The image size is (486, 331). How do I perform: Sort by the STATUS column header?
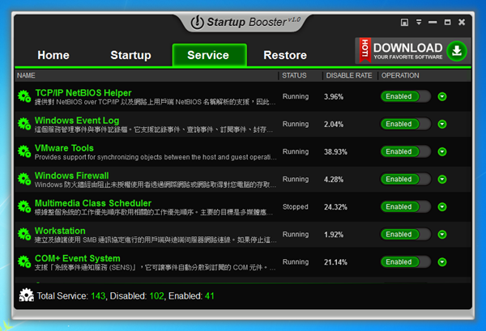tap(294, 75)
